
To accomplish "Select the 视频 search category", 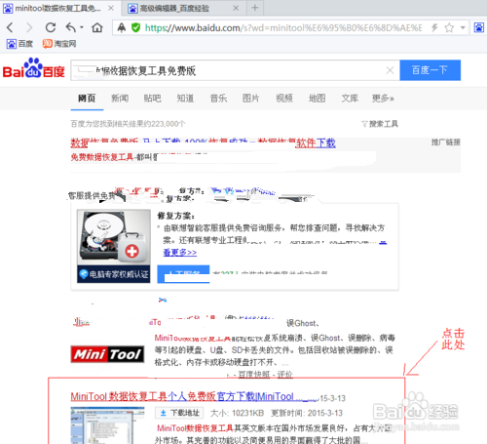I will click(x=284, y=99).
